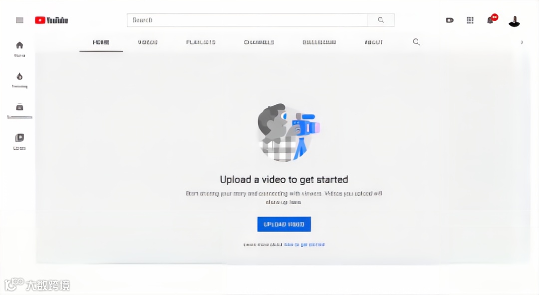This screenshot has width=539, height=295.
Task: Open the hamburger guide menu
Action: 19,20
